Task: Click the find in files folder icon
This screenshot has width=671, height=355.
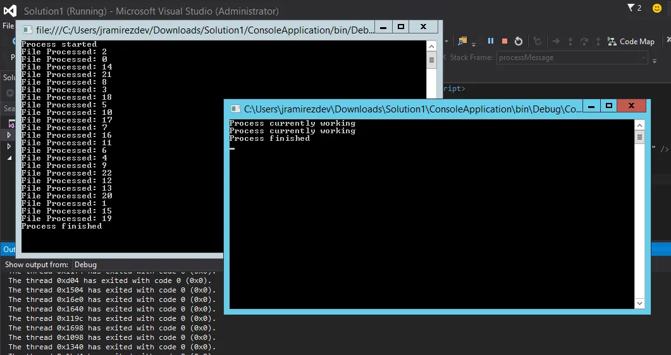Action: (462, 41)
